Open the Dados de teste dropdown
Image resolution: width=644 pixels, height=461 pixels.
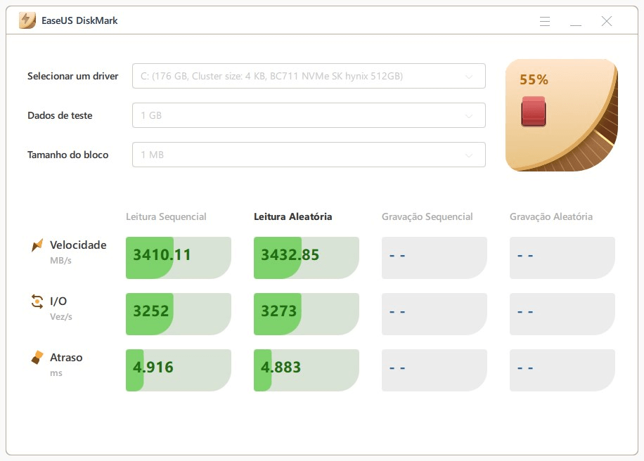pos(309,115)
